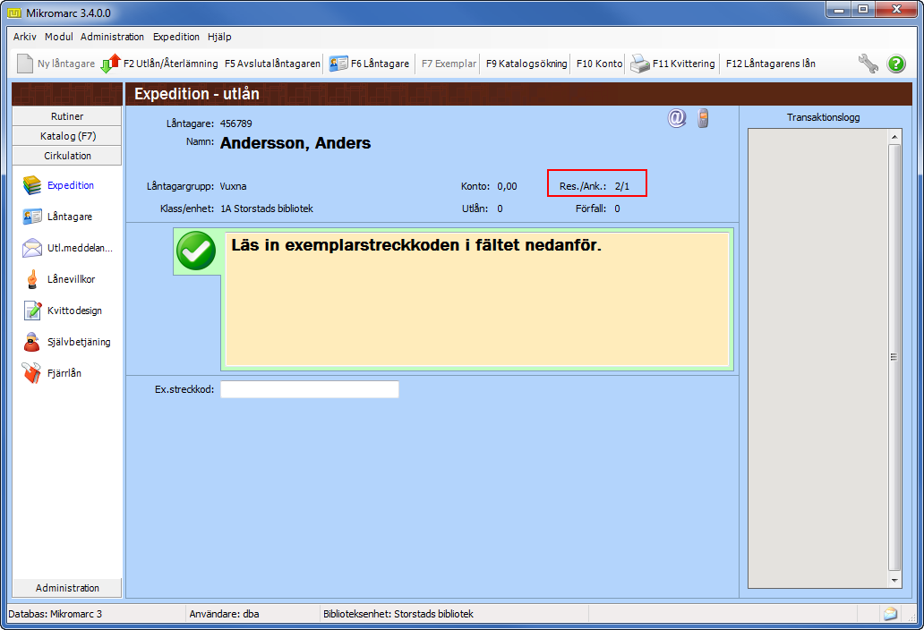Click the Självbetjäning person icon
This screenshot has height=630, width=924.
tap(32, 342)
